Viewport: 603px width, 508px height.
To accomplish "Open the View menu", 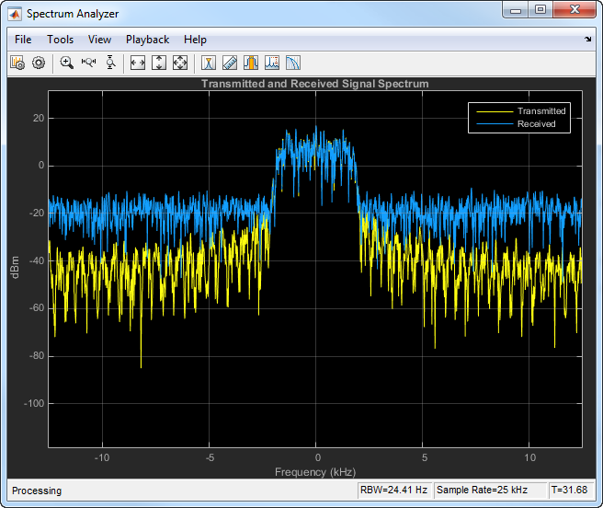I will click(x=99, y=40).
